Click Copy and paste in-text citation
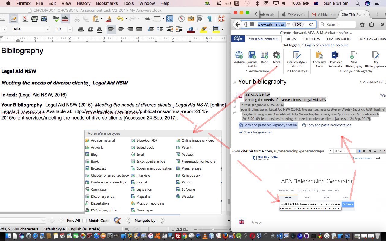 tap(327, 125)
